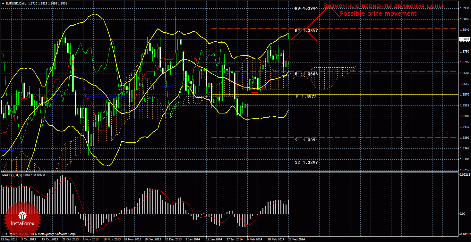
Task: Click the 1.3705 price scale value
Action: (x=464, y=62)
